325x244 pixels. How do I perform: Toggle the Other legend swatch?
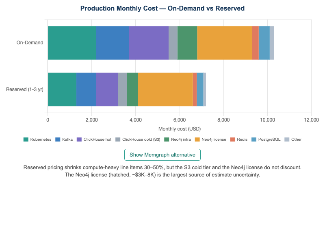click(x=287, y=139)
